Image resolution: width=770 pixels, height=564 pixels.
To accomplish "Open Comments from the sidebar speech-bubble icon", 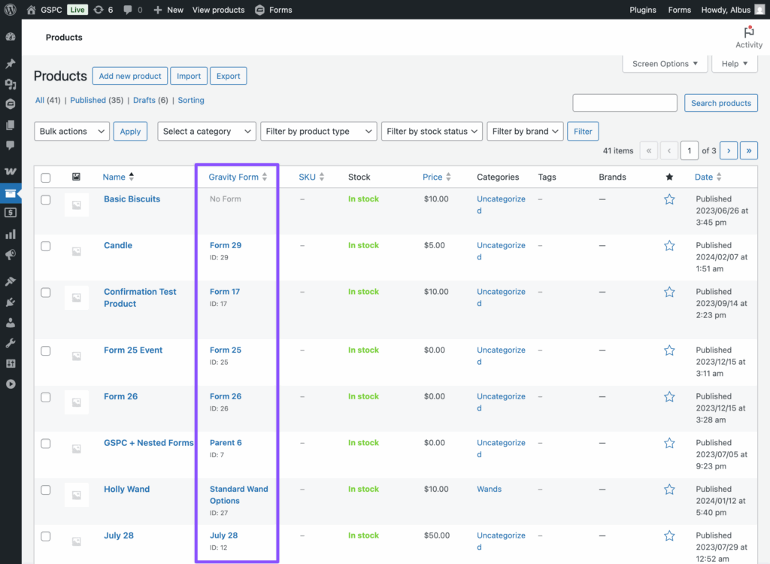I will click(x=11, y=145).
